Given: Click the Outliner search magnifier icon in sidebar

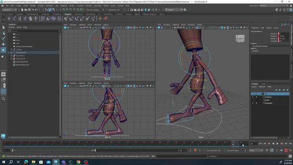Looking at the screenshot, I should [3, 99].
